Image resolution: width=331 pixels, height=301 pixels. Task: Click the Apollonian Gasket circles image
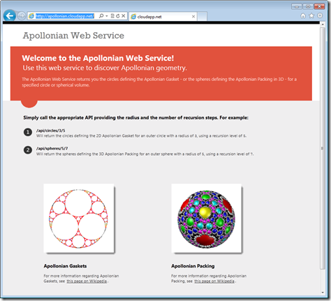coord(79,219)
